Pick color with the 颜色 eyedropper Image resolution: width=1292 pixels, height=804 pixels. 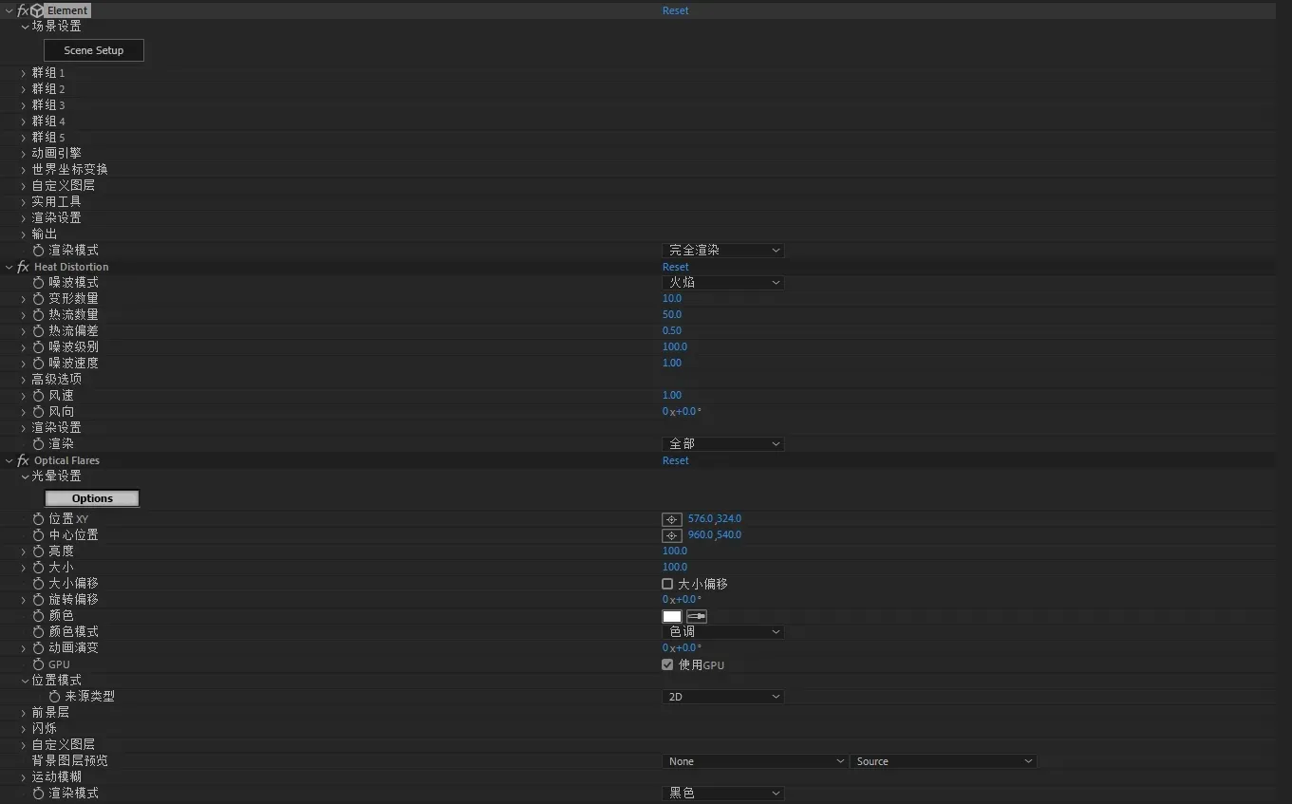click(697, 616)
